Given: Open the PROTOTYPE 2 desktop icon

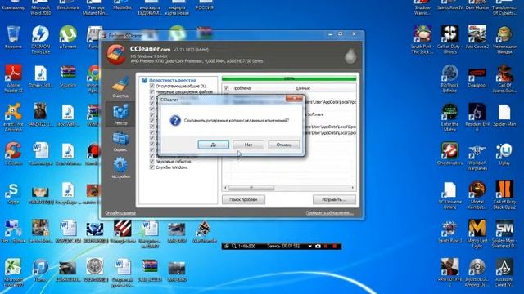Looking at the screenshot, I should click(x=449, y=272).
